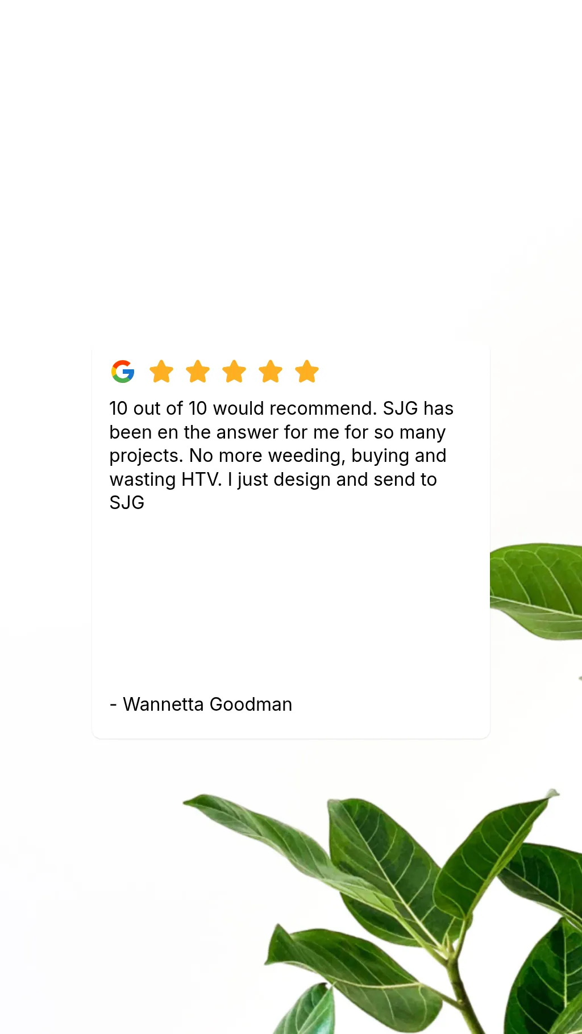The height and width of the screenshot is (1034, 582).
Task: Click the large plant leaves below the card
Action: pyautogui.click(x=398, y=909)
